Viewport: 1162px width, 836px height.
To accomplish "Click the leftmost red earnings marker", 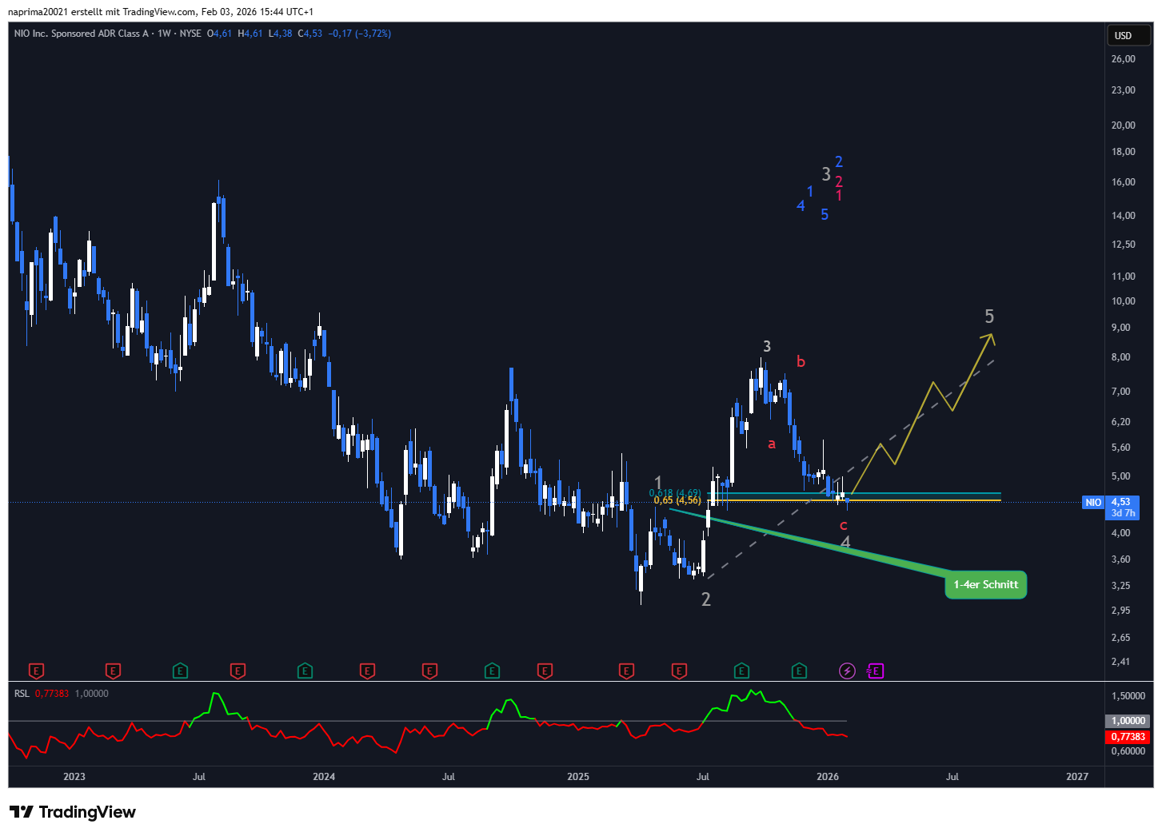I will coord(36,671).
